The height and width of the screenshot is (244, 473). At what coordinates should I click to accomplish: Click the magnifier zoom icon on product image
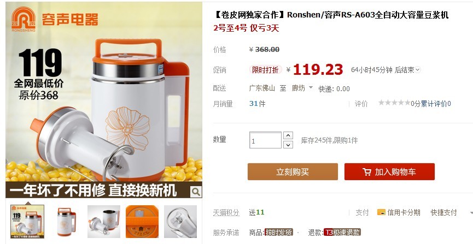(x=195, y=192)
